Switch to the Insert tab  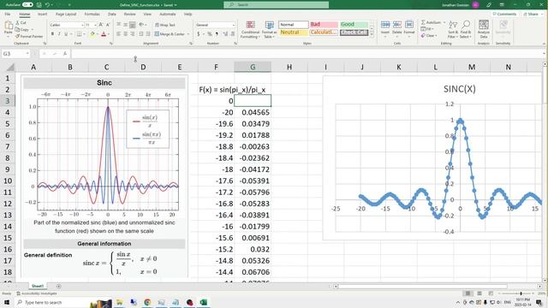click(x=42, y=15)
